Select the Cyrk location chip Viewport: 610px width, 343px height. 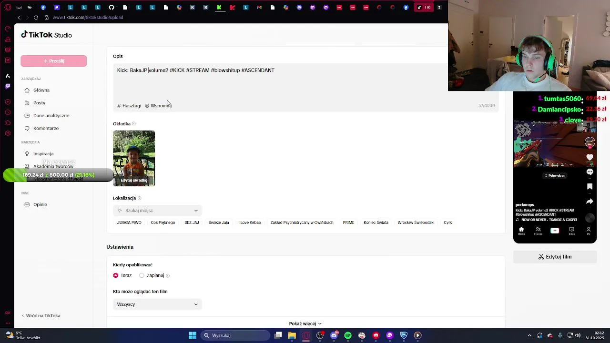447,222
